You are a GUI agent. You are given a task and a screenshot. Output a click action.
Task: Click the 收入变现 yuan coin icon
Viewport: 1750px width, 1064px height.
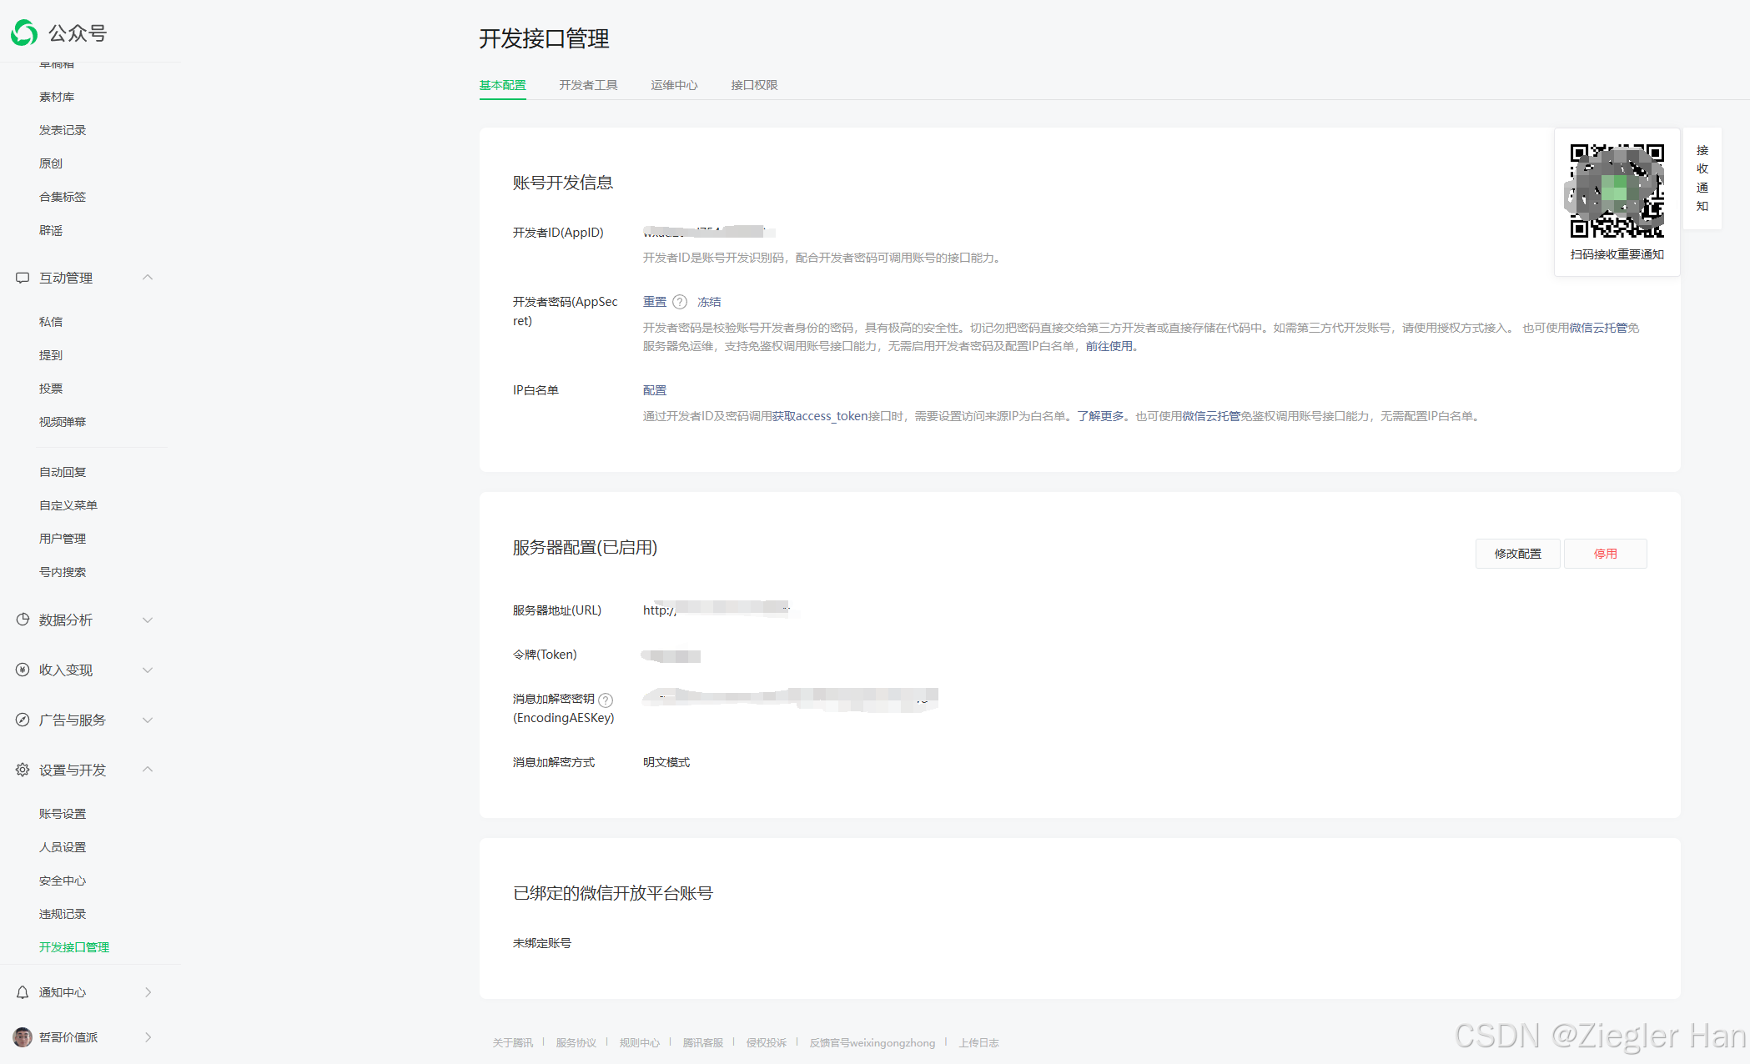(23, 670)
